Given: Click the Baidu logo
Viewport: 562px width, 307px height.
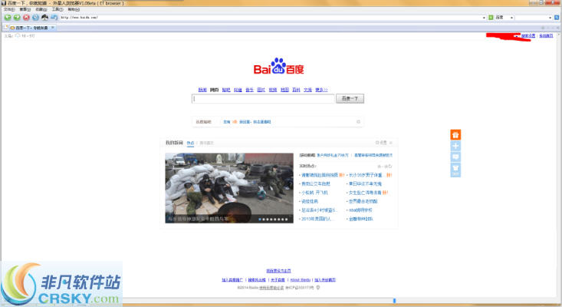Looking at the screenshot, I should (x=278, y=66).
